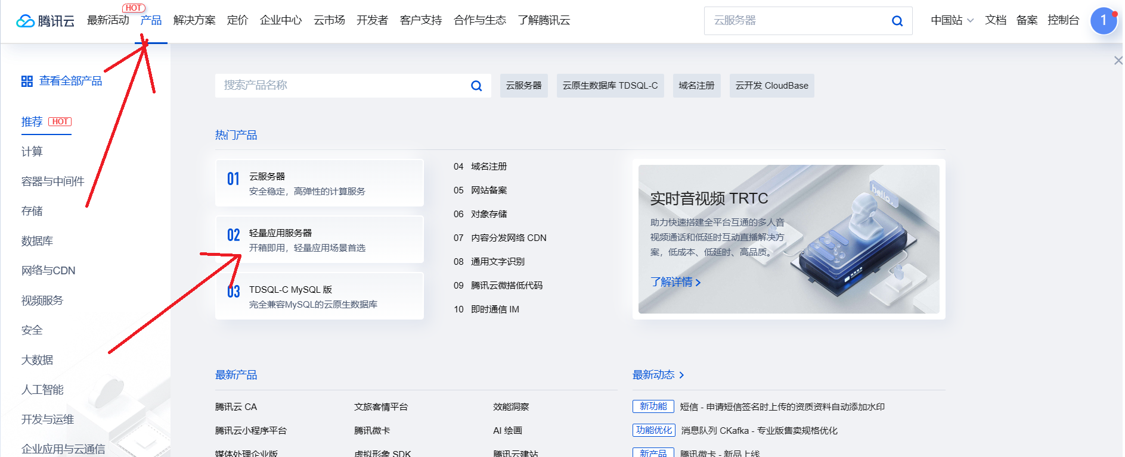
Task: Close the product panel with X
Action: [x=1118, y=61]
